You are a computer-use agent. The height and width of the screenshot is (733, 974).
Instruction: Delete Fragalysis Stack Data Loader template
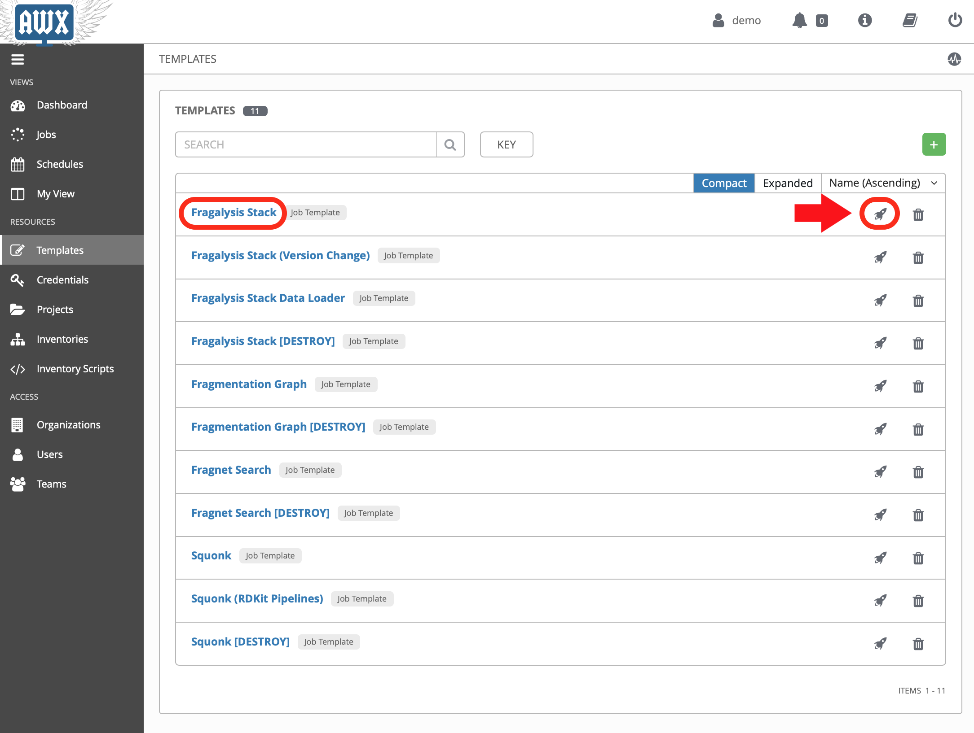point(918,300)
